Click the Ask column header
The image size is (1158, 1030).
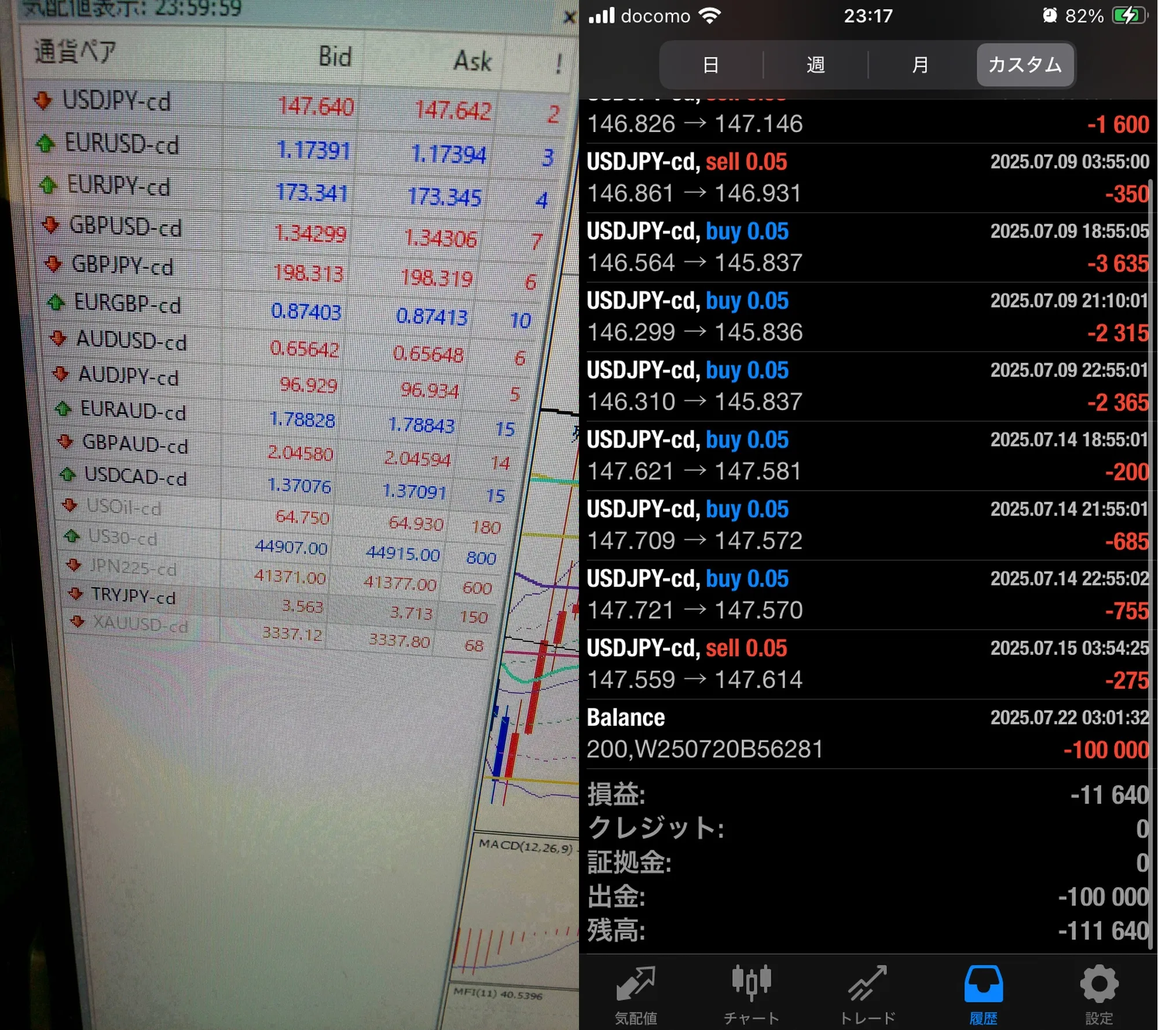pyautogui.click(x=472, y=61)
